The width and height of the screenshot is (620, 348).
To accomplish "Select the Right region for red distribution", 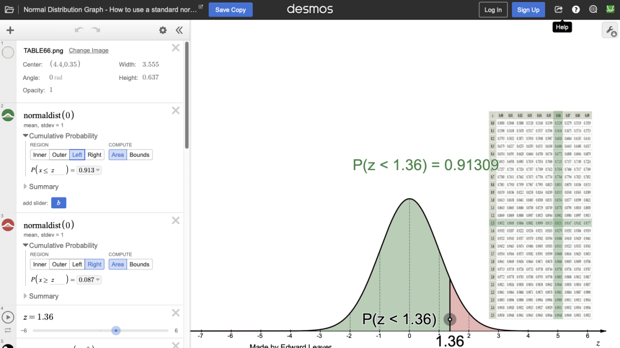I will coord(95,264).
